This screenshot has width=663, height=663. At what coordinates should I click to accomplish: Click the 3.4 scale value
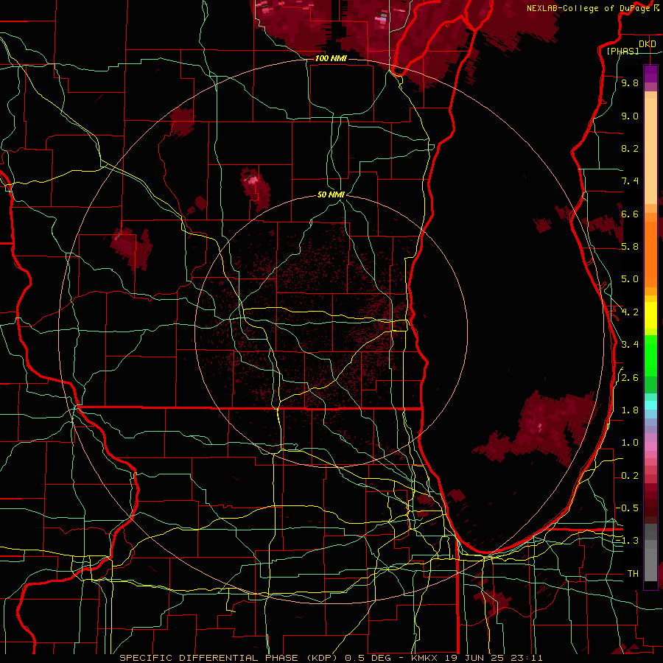(x=630, y=345)
